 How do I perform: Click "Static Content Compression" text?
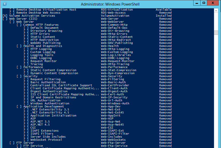(x=53, y=70)
